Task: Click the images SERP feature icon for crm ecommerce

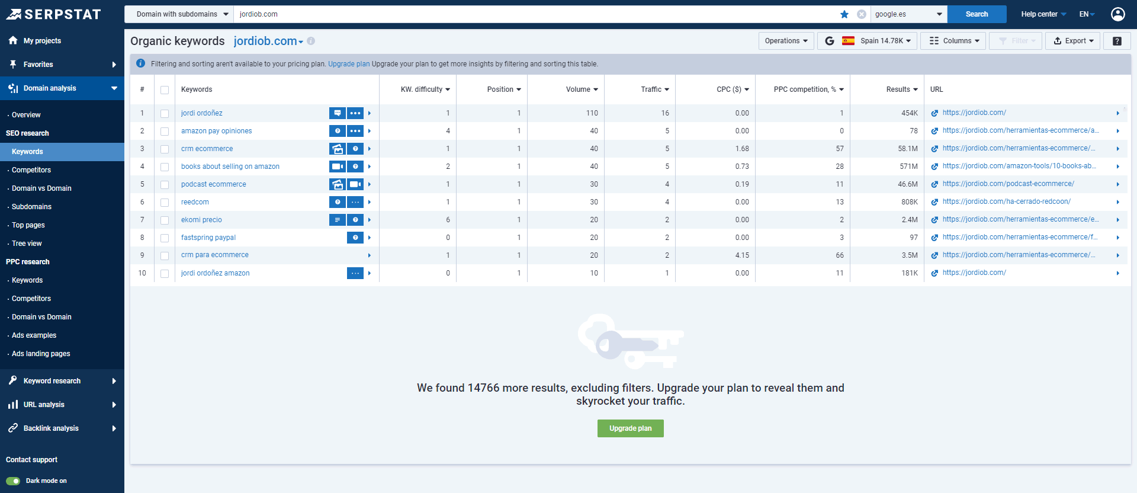Action: [338, 149]
